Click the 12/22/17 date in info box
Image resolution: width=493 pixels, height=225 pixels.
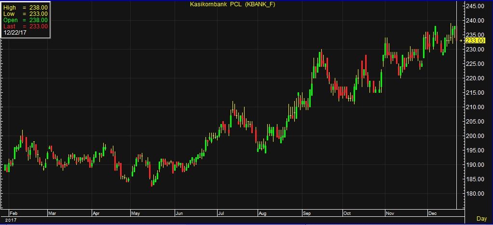click(15, 33)
